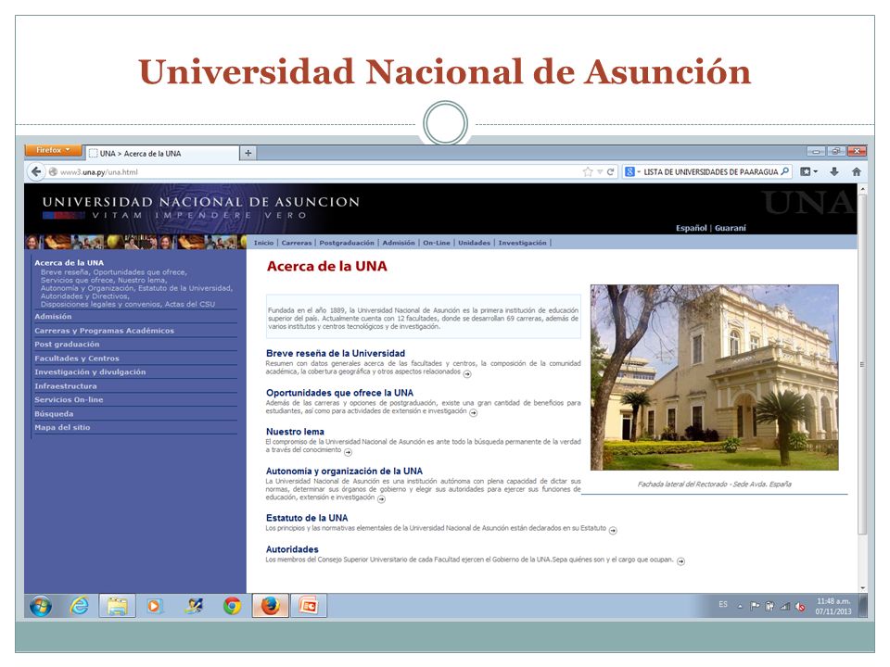The image size is (890, 667).
Task: Open 'Investigación y divulgación' sidebar link
Action: [90, 372]
